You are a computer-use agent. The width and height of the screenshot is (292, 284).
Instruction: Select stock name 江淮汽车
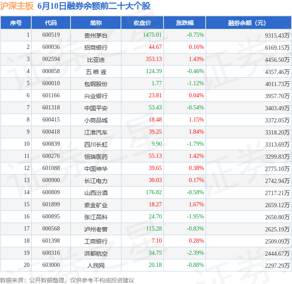tap(96, 132)
